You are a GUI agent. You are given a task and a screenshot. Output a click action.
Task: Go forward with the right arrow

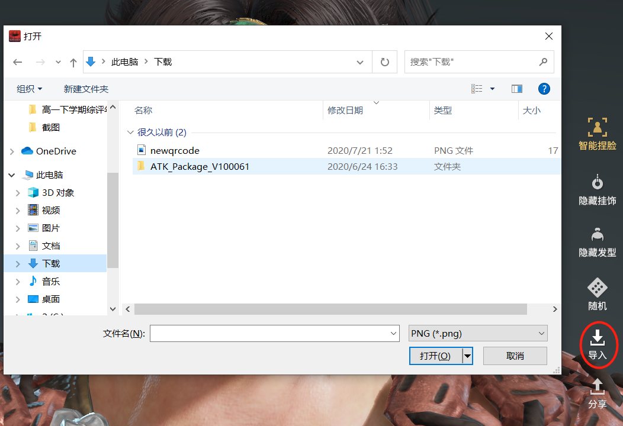(x=40, y=62)
